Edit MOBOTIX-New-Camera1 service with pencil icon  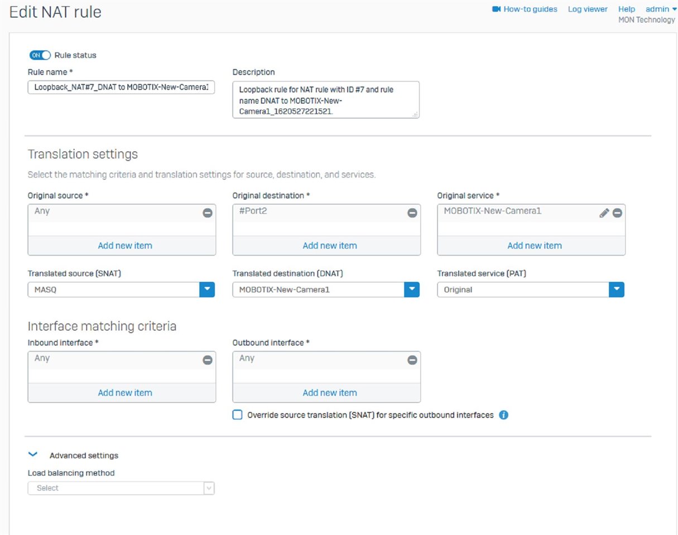(604, 213)
